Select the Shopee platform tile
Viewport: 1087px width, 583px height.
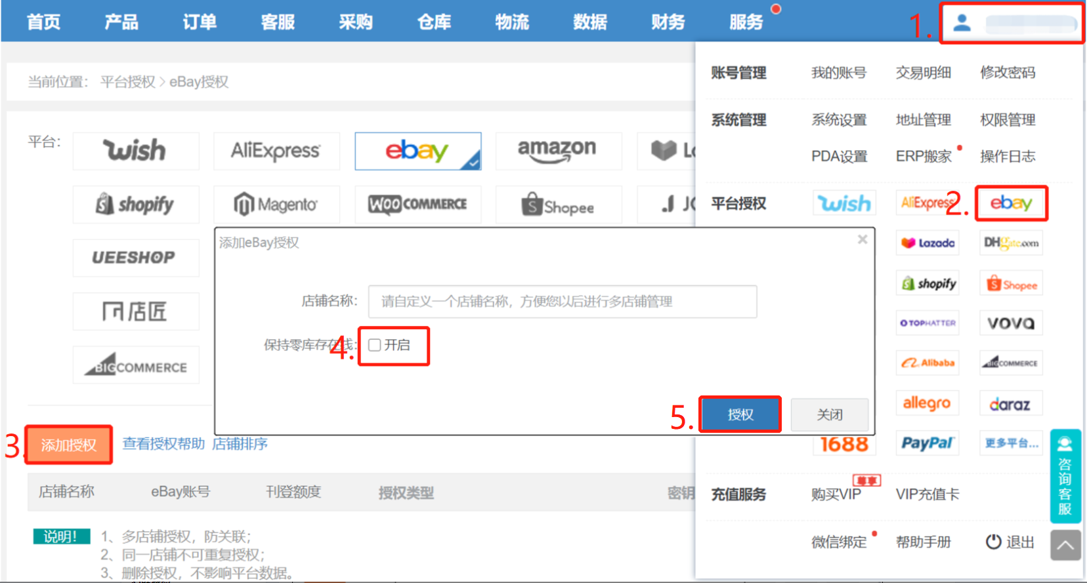[558, 205]
